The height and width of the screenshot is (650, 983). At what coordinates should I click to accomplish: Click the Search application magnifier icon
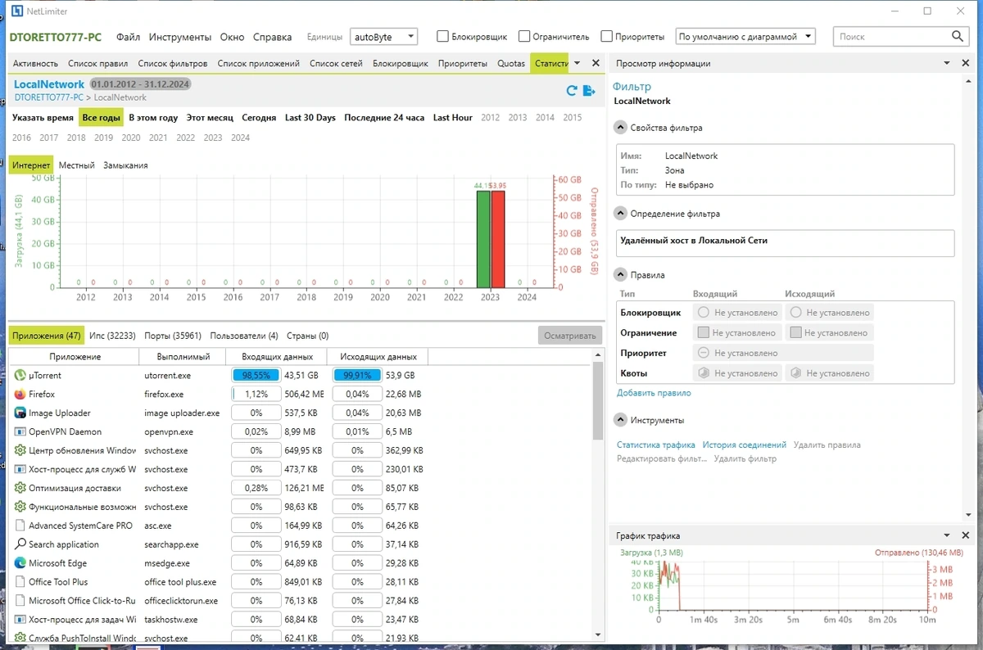click(x=20, y=544)
